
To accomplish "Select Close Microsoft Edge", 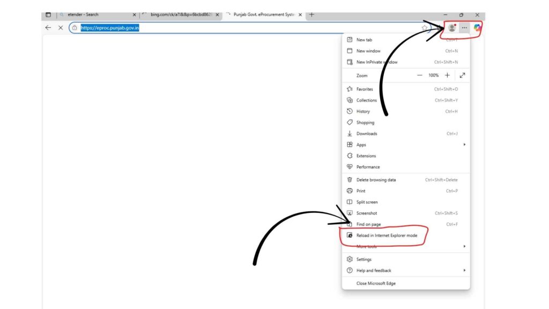I will pos(406,283).
